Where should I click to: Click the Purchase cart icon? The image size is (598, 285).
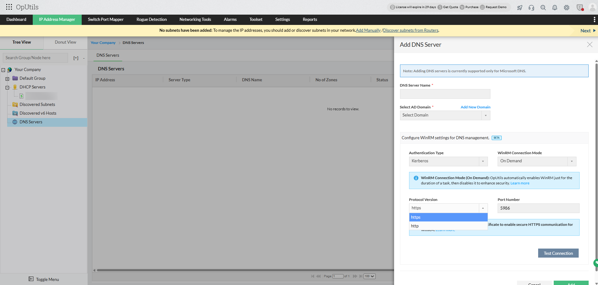462,7
